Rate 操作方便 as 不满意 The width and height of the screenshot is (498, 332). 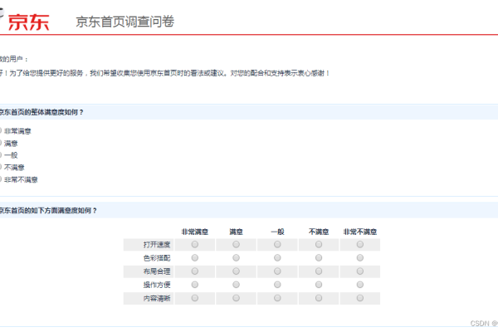319,285
